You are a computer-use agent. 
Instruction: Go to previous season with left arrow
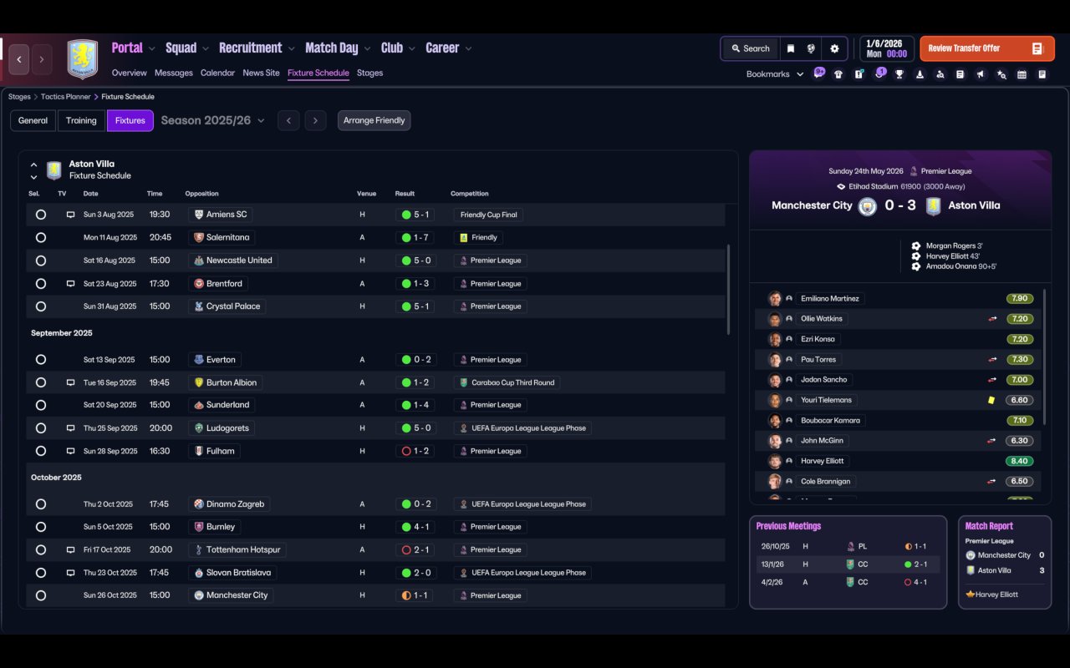coord(288,120)
